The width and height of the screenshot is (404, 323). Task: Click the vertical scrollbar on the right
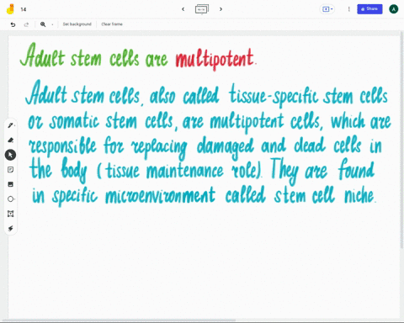coord(402,140)
